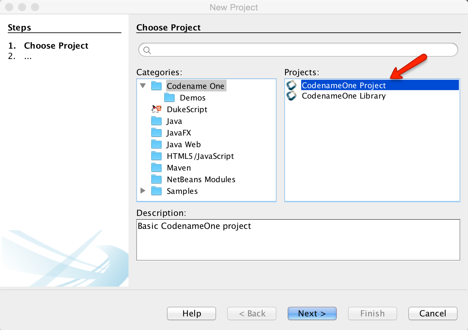Focus the project search field
This screenshot has height=330, width=468.
[298, 50]
